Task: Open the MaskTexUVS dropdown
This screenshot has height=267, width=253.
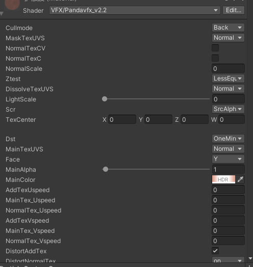Action: [x=228, y=38]
